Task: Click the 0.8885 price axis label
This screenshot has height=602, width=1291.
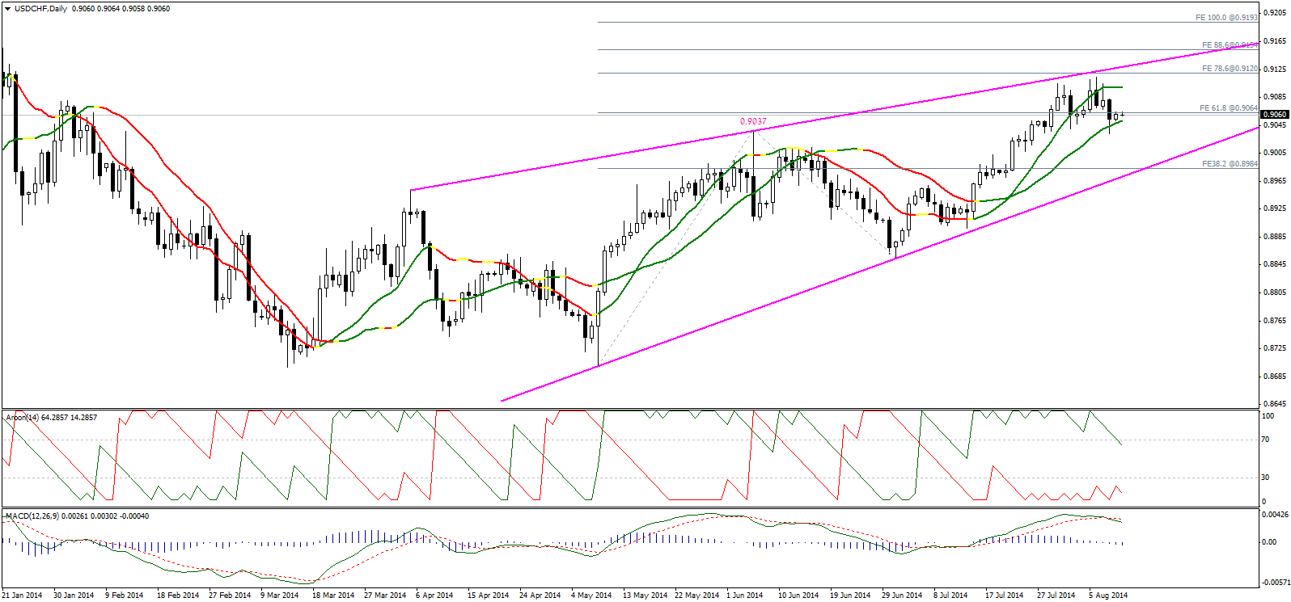Action: click(1276, 237)
